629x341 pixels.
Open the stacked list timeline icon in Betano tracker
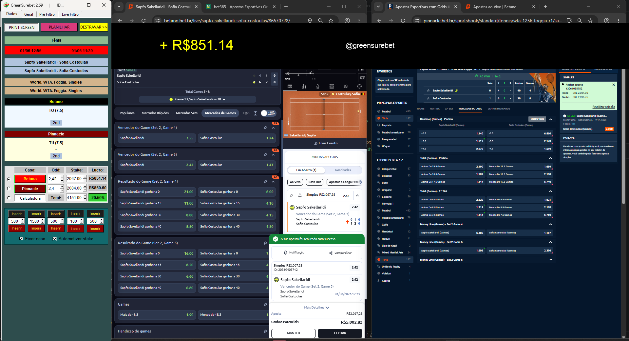(x=332, y=87)
